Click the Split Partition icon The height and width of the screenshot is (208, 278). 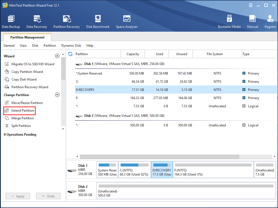(7, 126)
